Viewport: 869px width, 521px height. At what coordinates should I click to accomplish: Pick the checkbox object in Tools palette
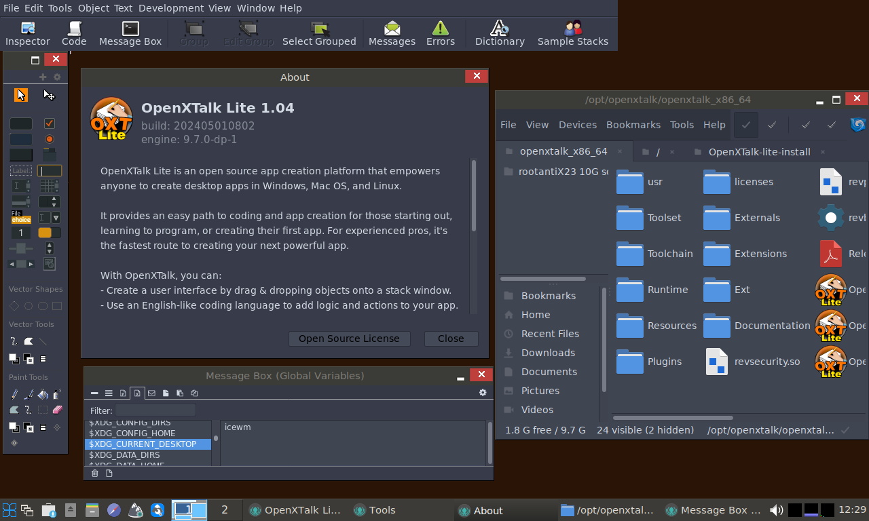coord(50,123)
